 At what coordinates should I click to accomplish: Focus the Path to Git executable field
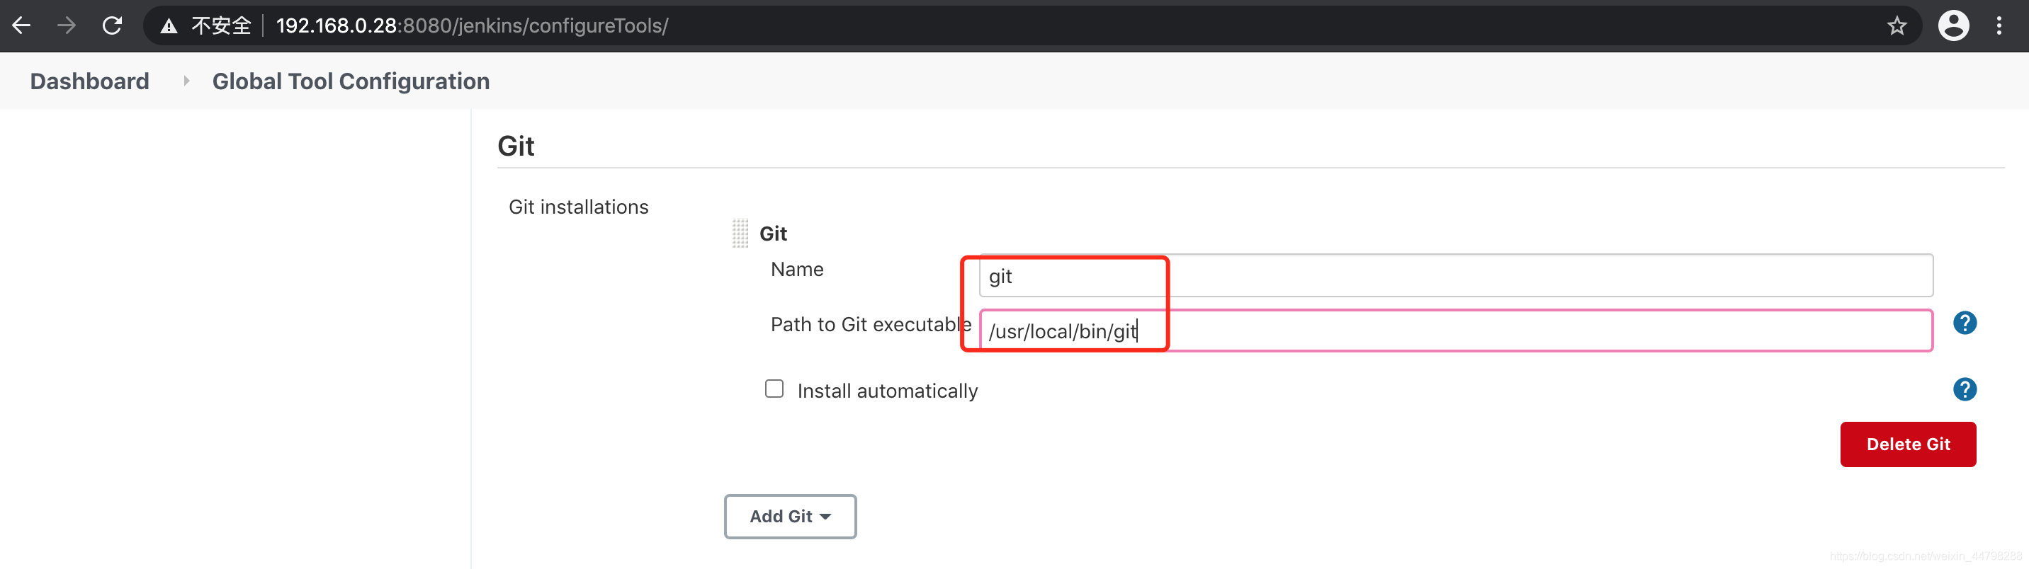[1456, 331]
